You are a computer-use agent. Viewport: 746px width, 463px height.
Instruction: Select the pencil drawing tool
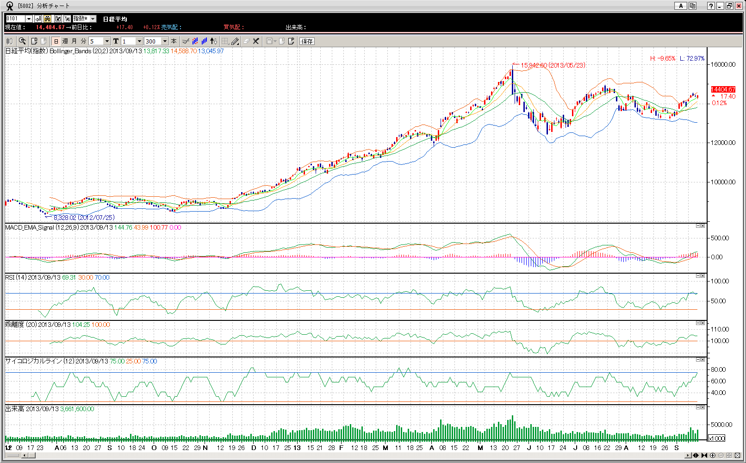tap(235, 41)
